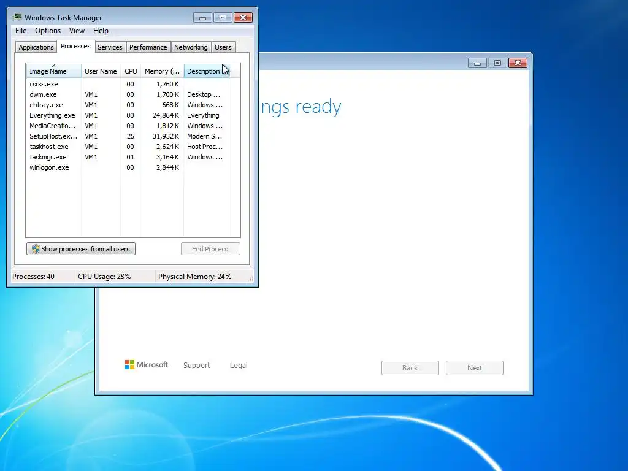Select the MediaCreatio... process row
This screenshot has width=628, height=471.
click(128, 126)
